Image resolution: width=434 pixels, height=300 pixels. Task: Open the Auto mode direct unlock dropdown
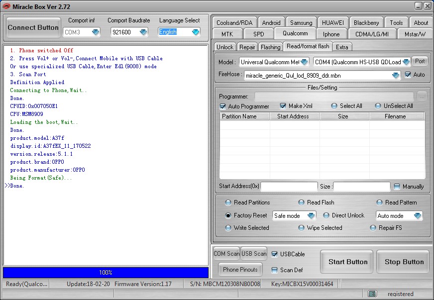tap(418, 215)
